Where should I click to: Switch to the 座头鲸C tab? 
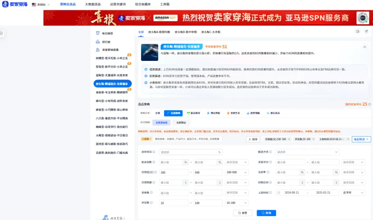point(211,32)
